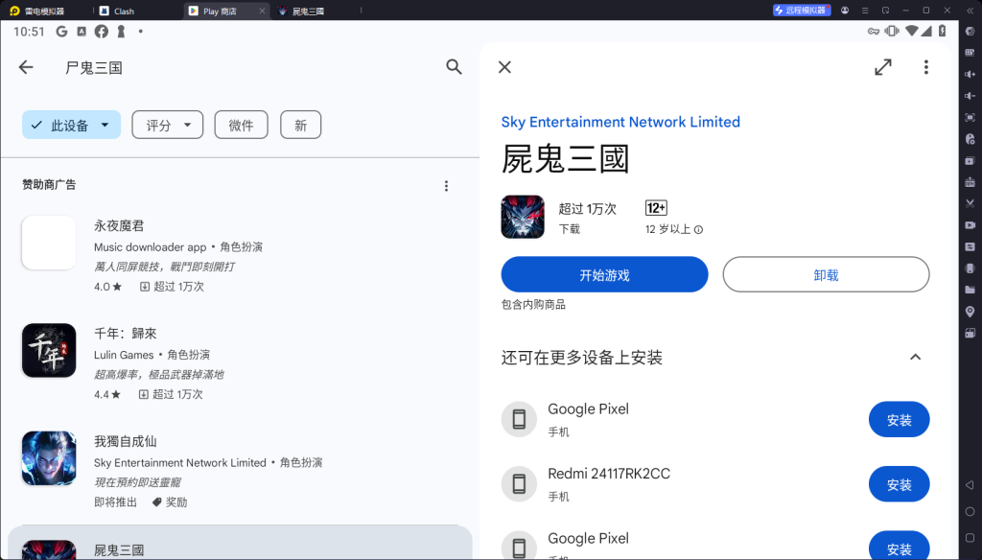The image size is (982, 560).
Task: Open LDPlayer settings hexagon icon in sidebar
Action: tap(970, 32)
